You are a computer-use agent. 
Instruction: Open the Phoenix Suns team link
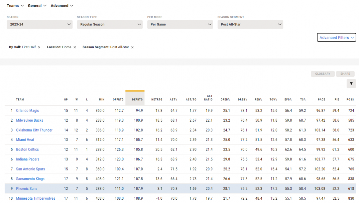click(27, 189)
